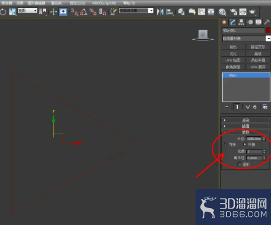Click the 挤出 modifier button
The image size is (271, 225).
pyautogui.click(x=233, y=47)
